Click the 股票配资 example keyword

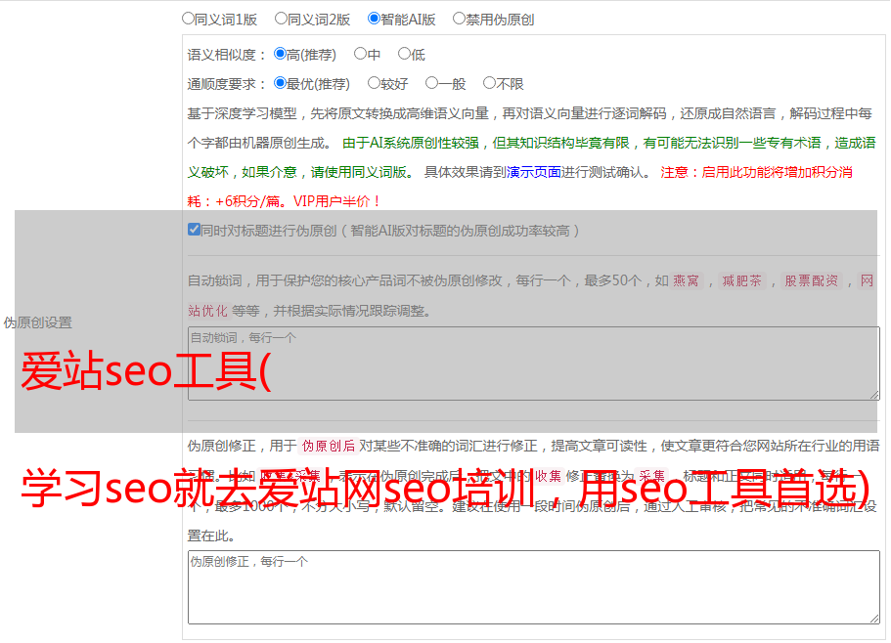(812, 280)
